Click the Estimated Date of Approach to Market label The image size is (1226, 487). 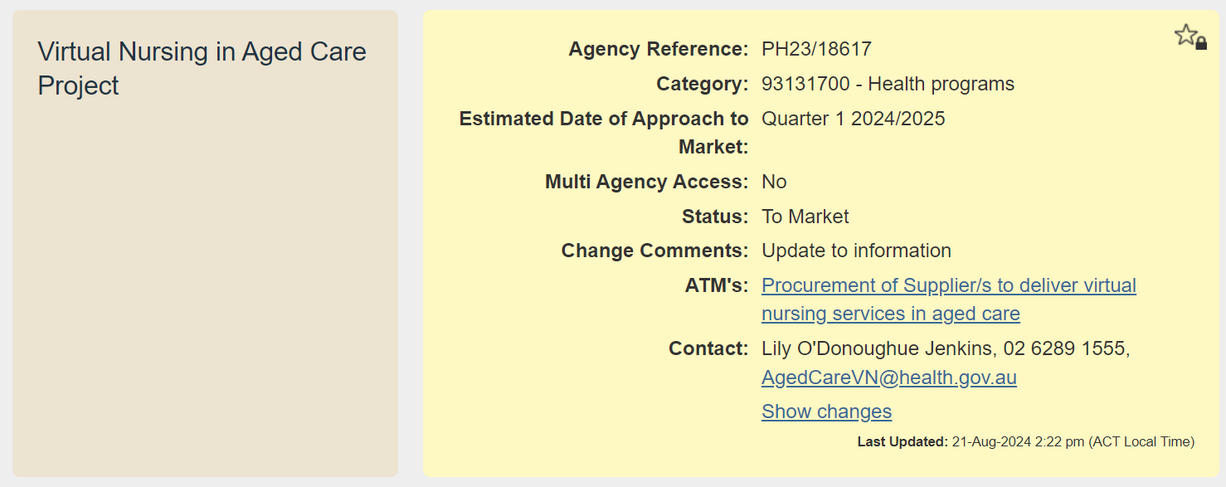point(604,133)
